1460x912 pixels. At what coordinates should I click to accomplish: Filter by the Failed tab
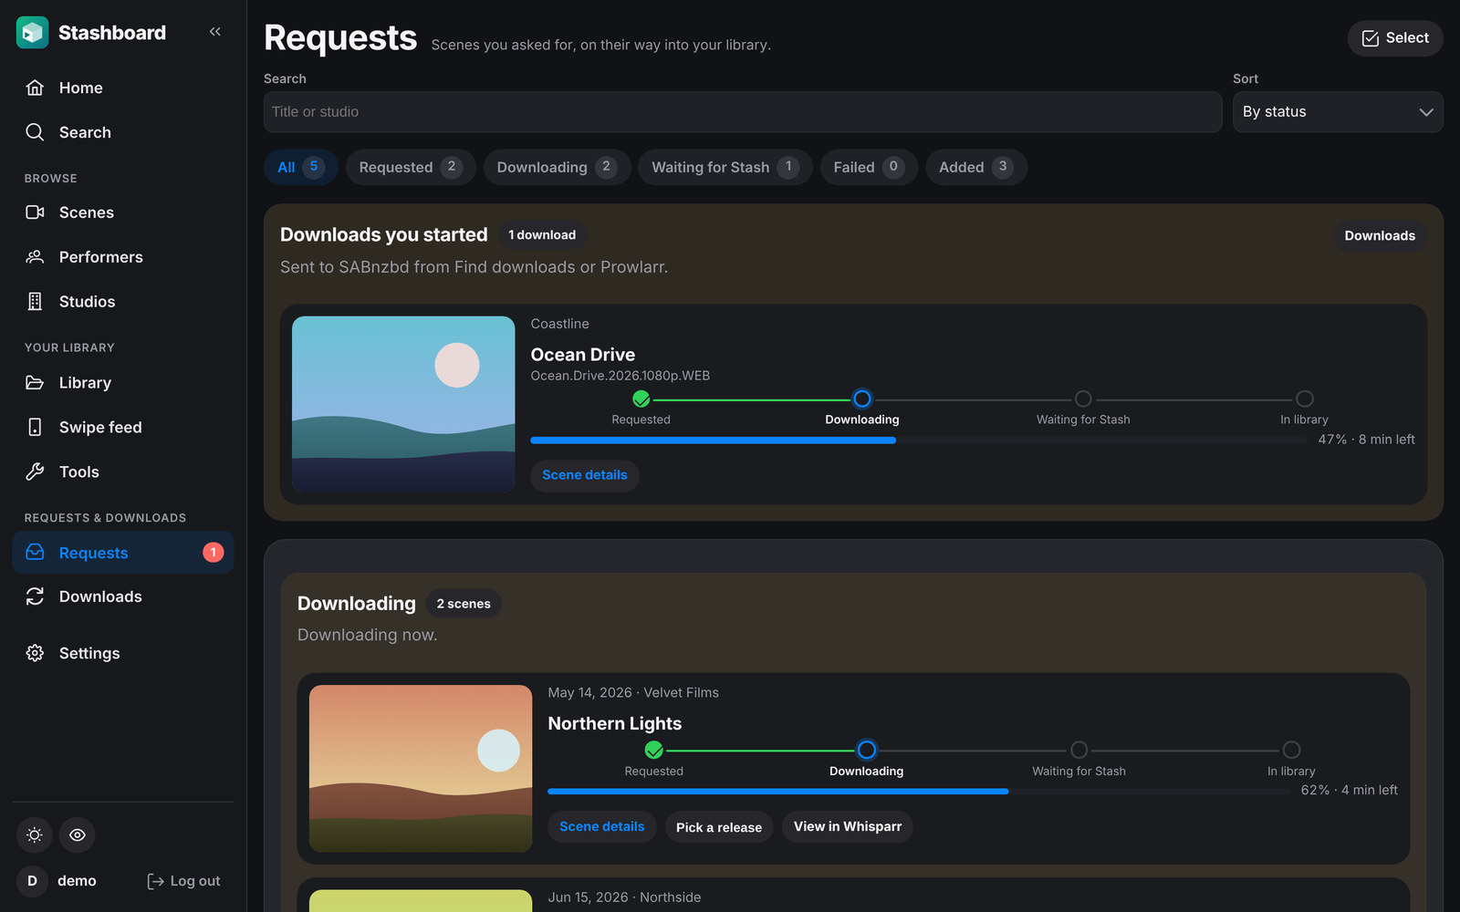pyautogui.click(x=869, y=168)
